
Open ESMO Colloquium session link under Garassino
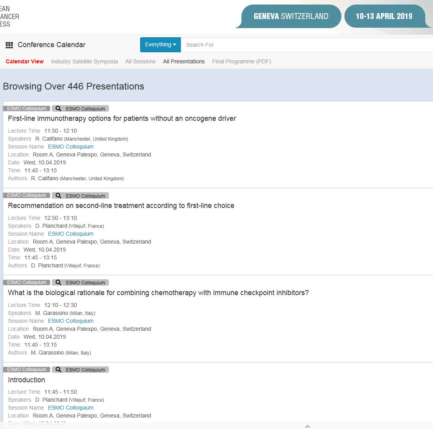click(x=70, y=321)
